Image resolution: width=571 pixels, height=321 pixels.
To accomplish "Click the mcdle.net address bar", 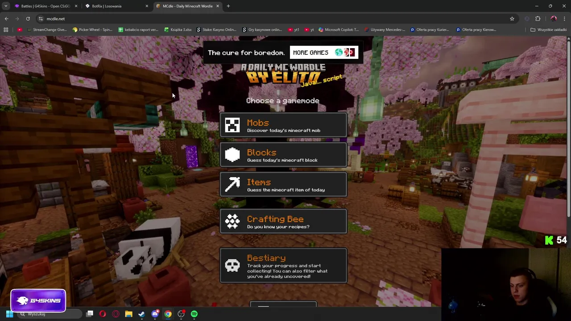I will (x=277, y=19).
